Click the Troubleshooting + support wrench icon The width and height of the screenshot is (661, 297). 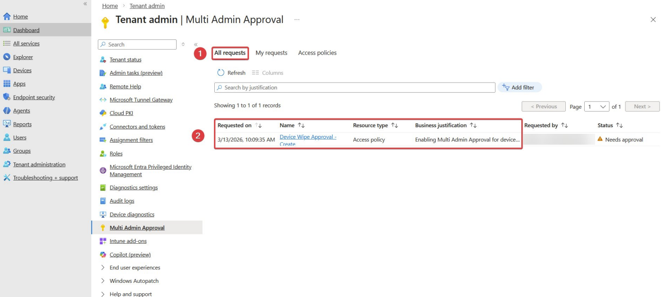click(x=7, y=177)
